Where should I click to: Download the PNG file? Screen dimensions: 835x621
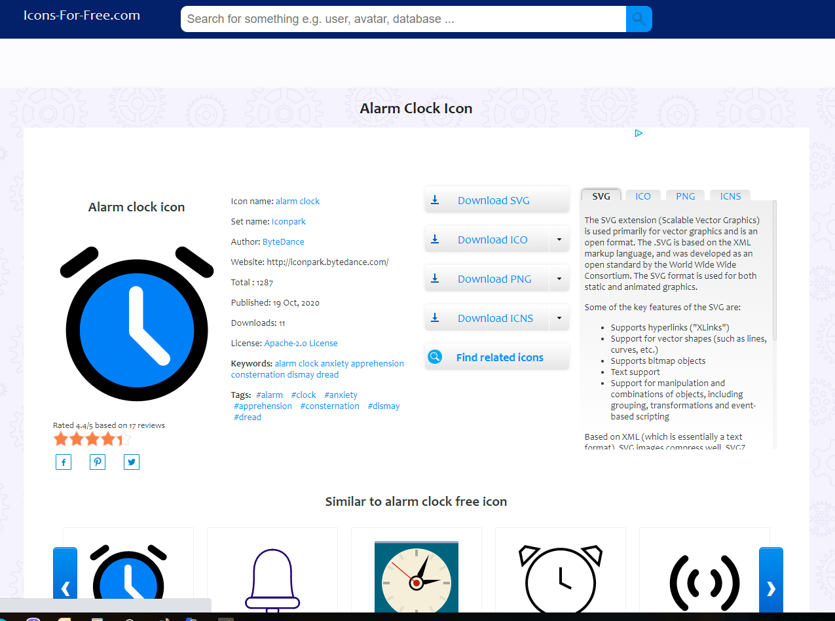(x=487, y=279)
